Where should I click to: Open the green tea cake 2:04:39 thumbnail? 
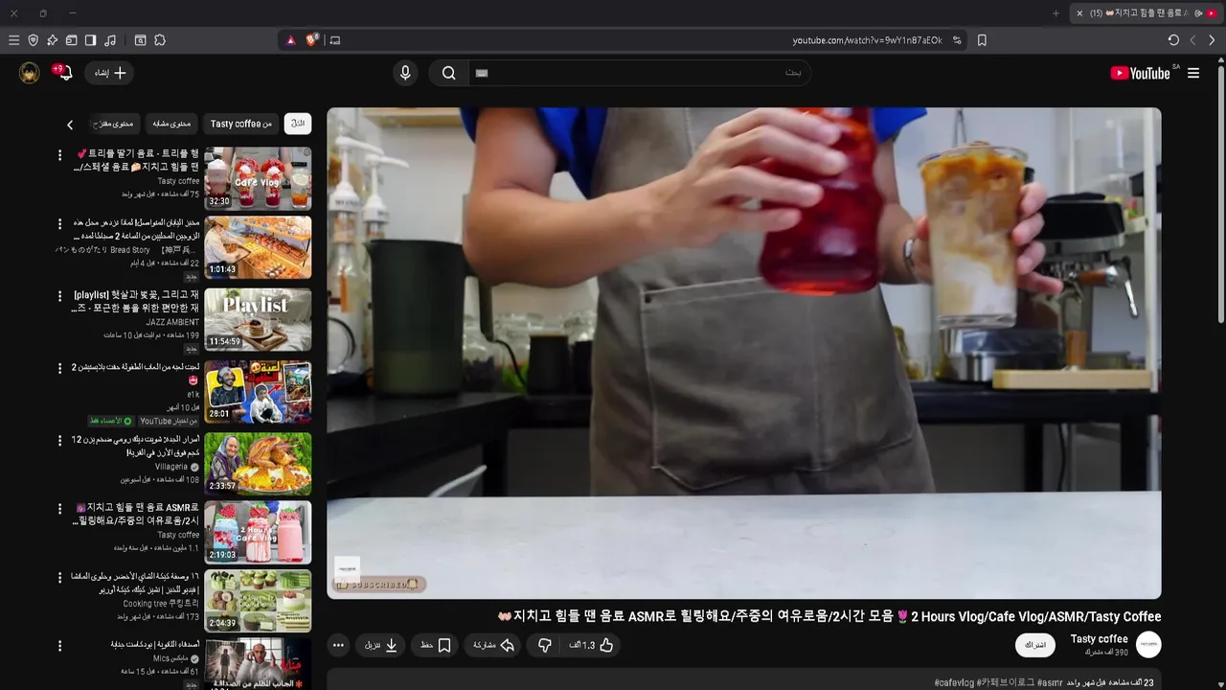[258, 601]
